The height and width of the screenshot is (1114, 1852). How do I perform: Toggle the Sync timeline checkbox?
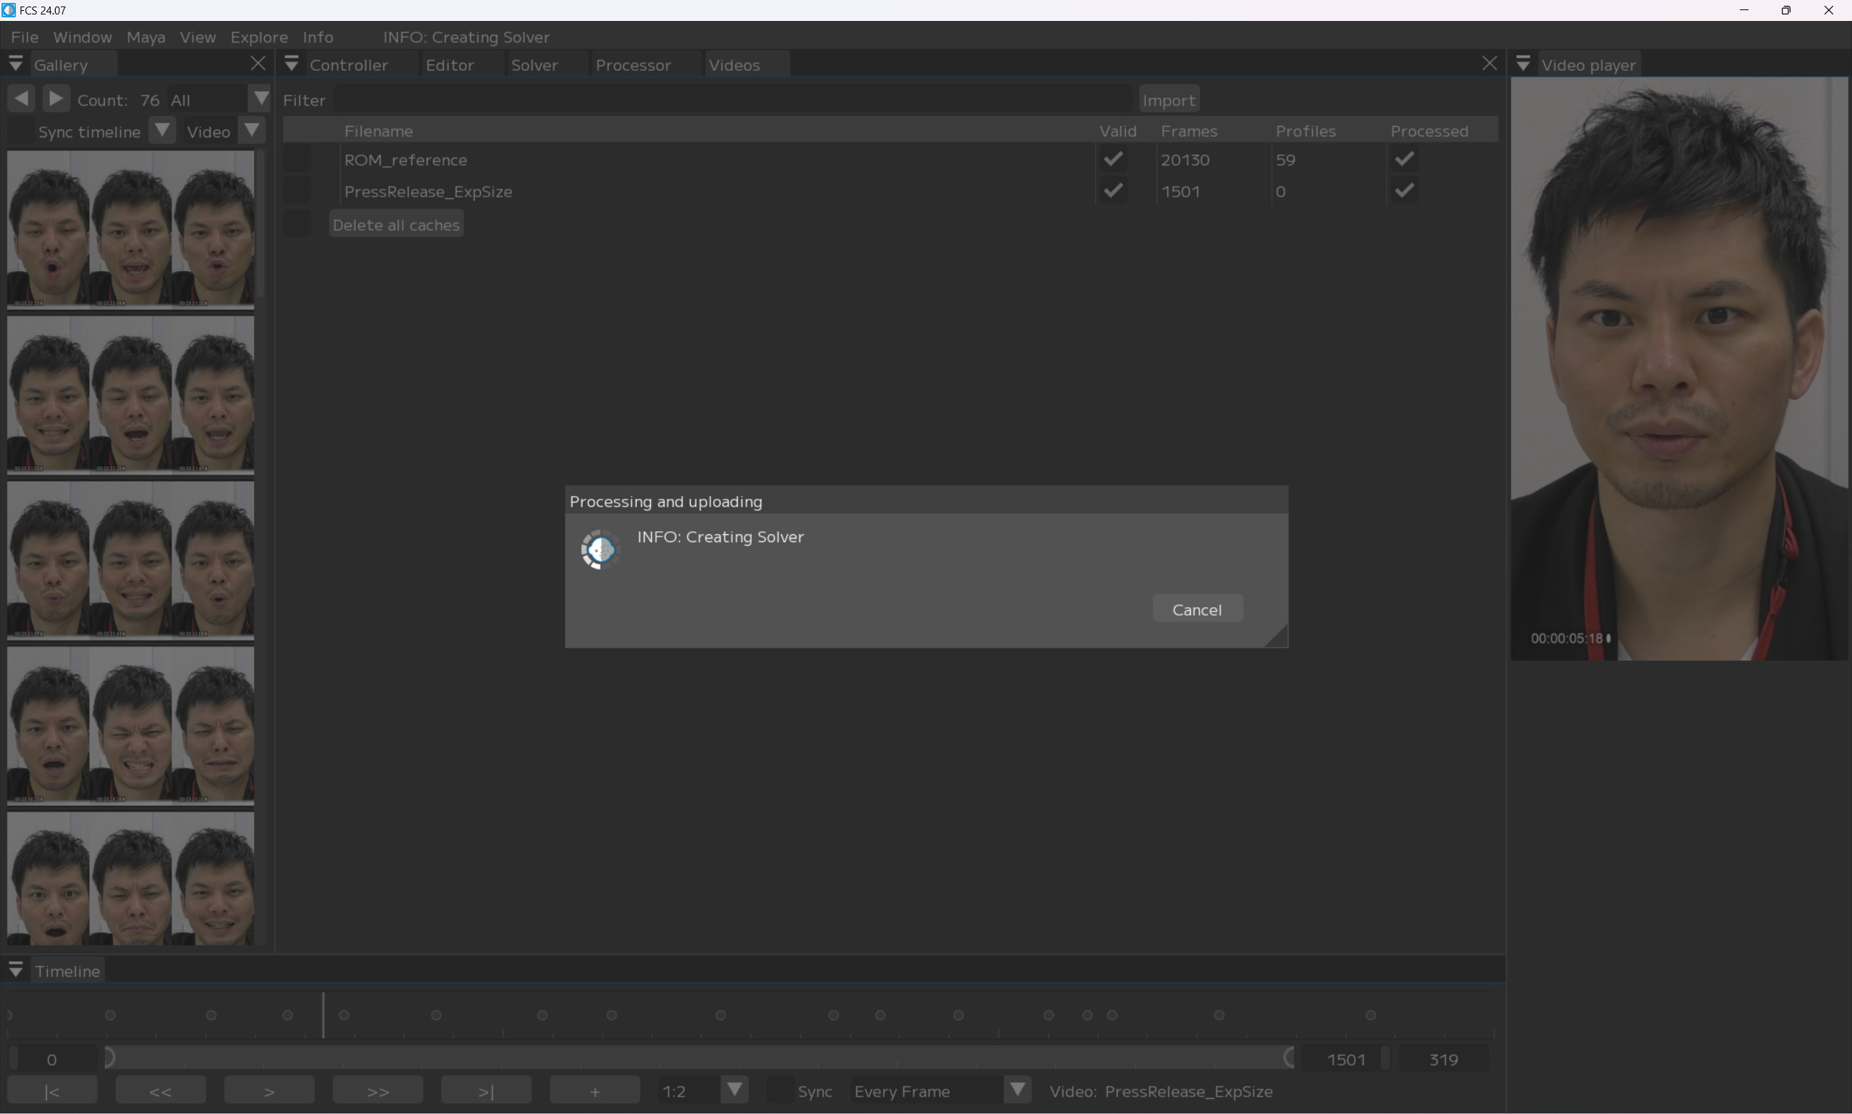[21, 132]
